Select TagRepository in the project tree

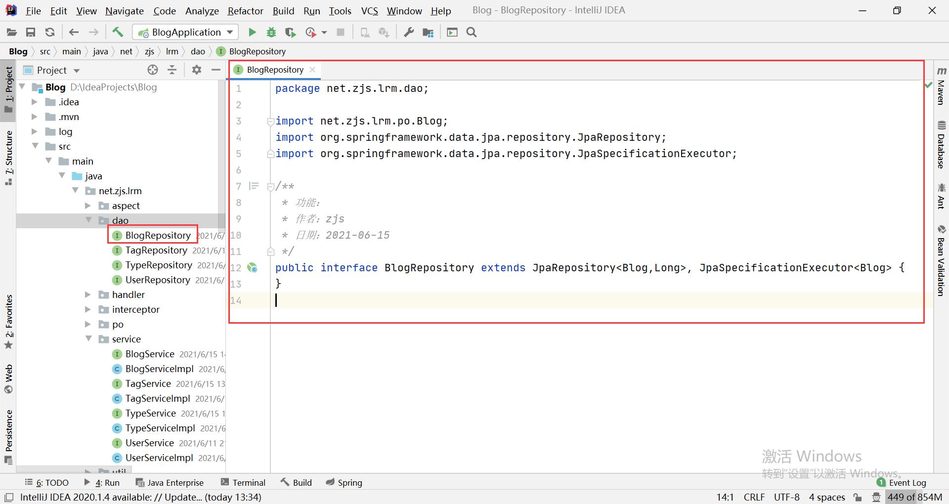pos(156,251)
